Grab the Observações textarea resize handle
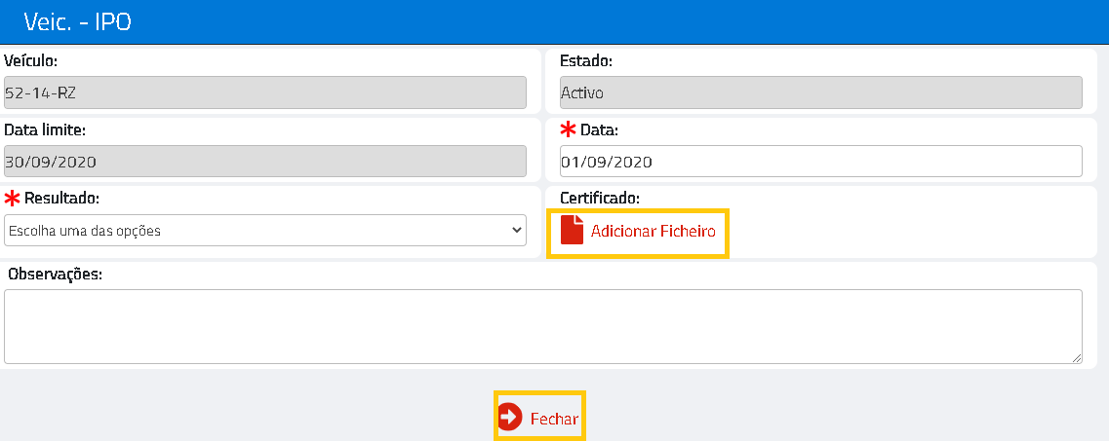 1077,358
